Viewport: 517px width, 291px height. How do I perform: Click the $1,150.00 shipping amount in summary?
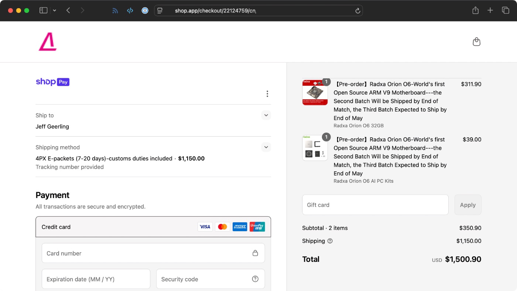pos(469,241)
